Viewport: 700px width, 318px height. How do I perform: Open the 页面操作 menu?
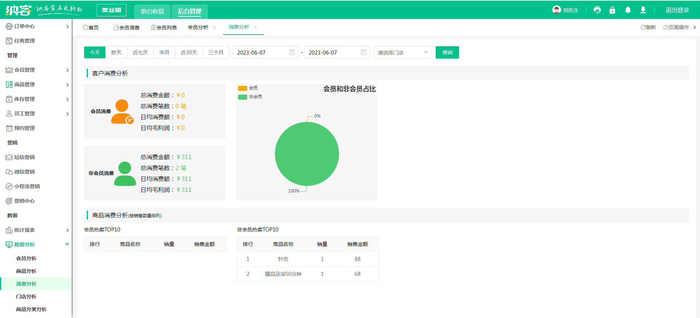(676, 27)
